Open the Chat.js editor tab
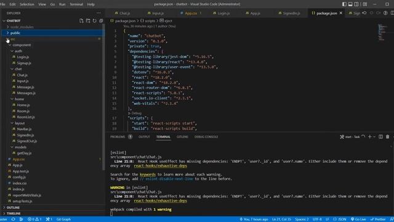The image size is (394, 222). (123, 13)
